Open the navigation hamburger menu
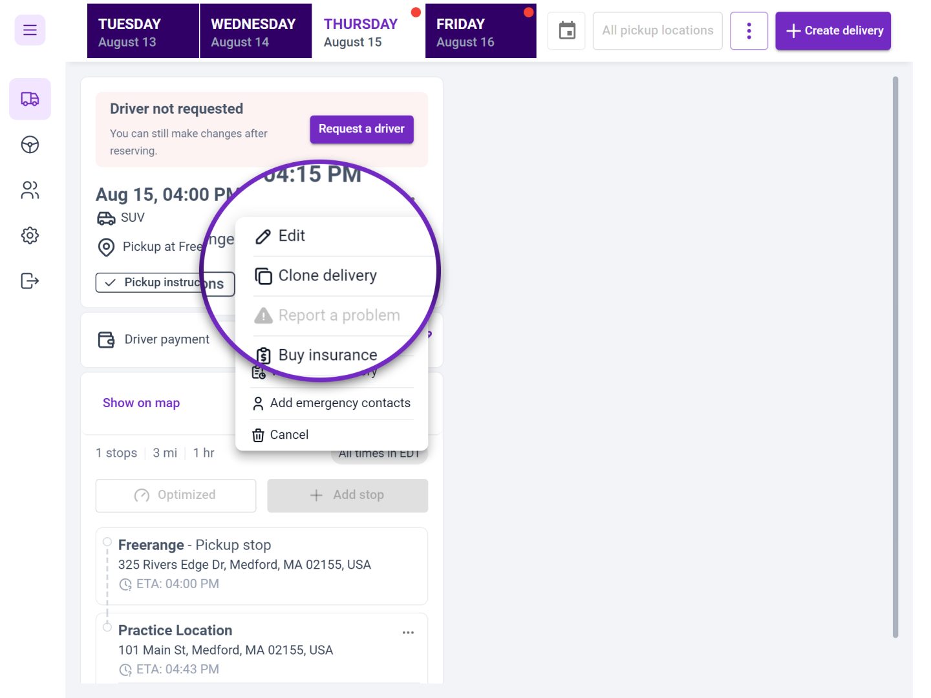Screen dimensions: 931x698 pyautogui.click(x=29, y=30)
